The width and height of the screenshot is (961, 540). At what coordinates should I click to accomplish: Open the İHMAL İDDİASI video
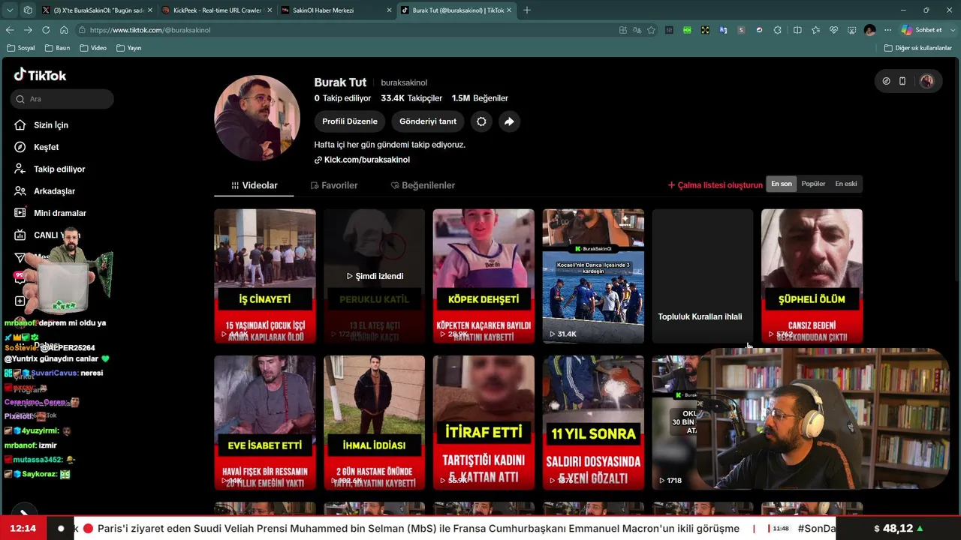[374, 423]
